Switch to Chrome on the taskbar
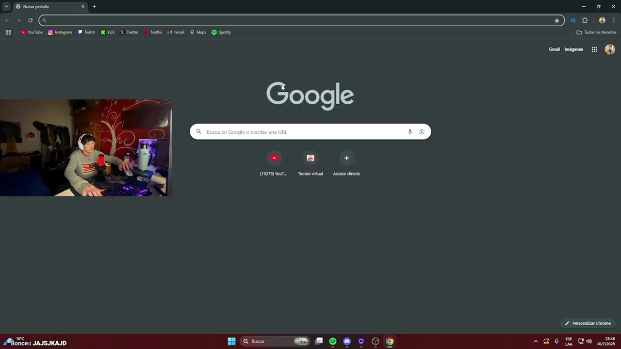 (x=390, y=341)
